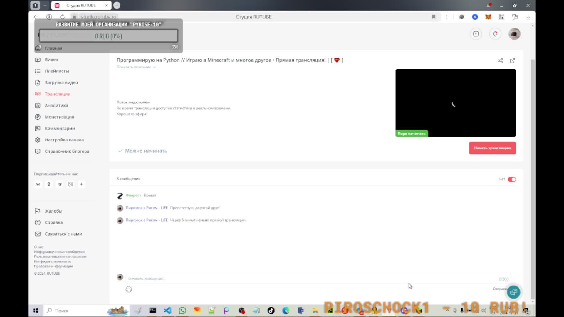The height and width of the screenshot is (317, 564).
Task: Open user avatar account menu
Action: 514,34
